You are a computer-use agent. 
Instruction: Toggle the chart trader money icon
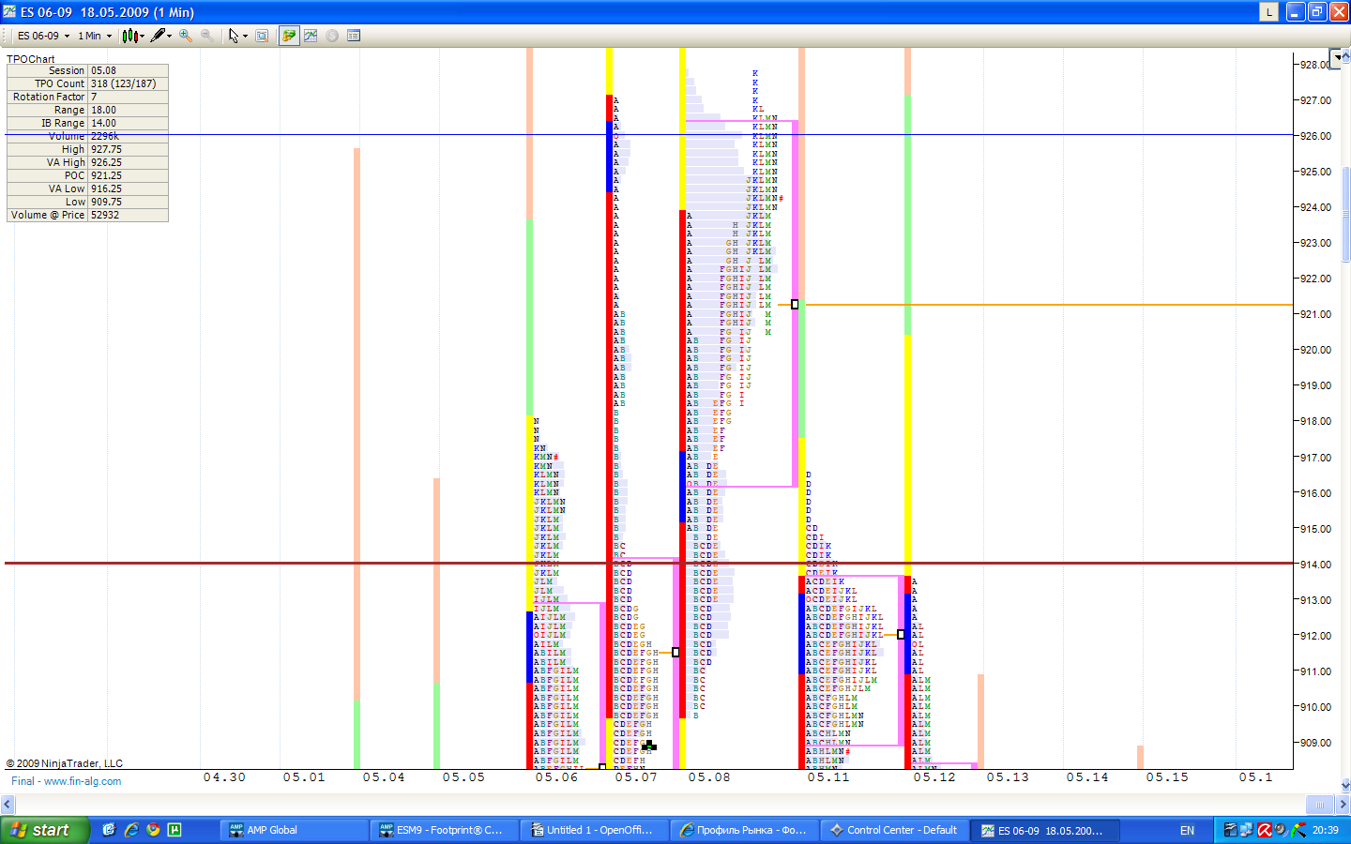tap(289, 36)
